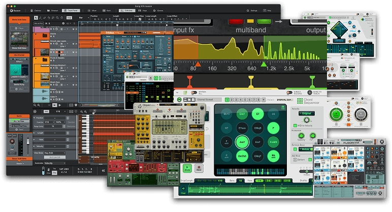Screen dimensions: 392x212
Task: Click the E7 chord pad
Action: tap(257, 114)
